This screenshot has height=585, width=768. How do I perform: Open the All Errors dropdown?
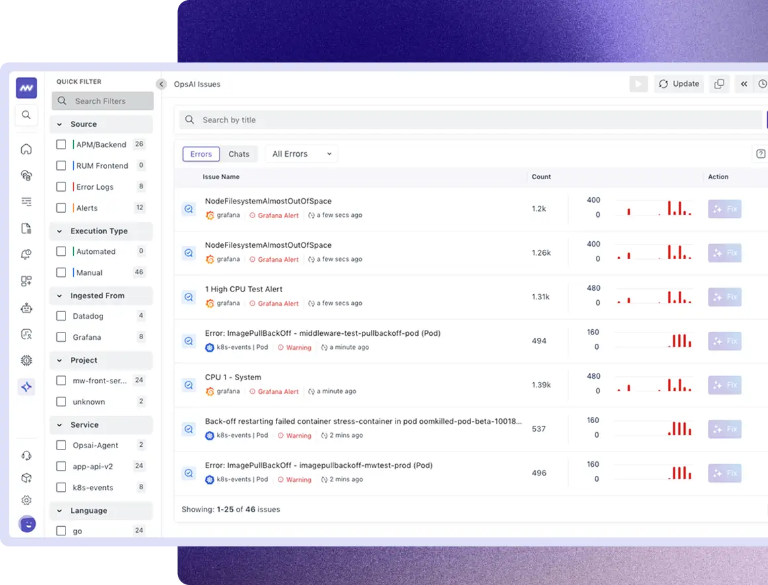click(302, 154)
